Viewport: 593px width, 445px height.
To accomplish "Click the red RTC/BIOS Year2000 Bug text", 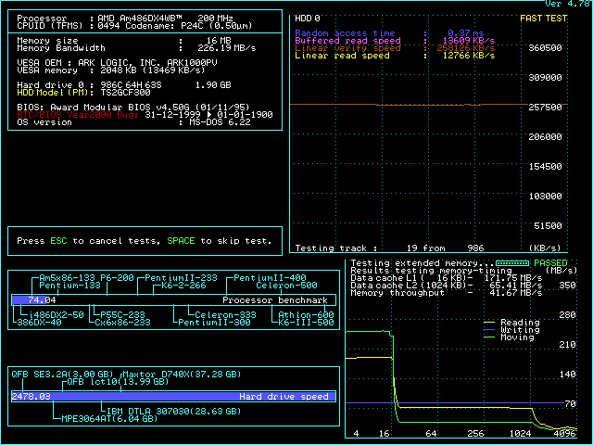I will [78, 115].
